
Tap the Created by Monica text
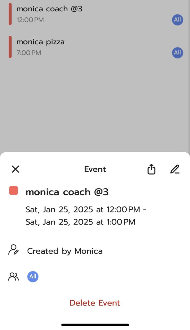point(65,251)
